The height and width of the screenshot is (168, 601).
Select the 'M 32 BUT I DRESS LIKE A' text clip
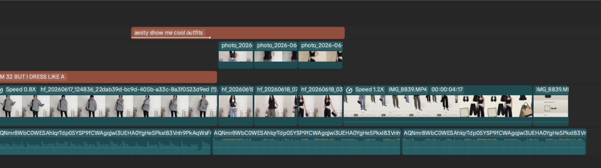[108, 77]
